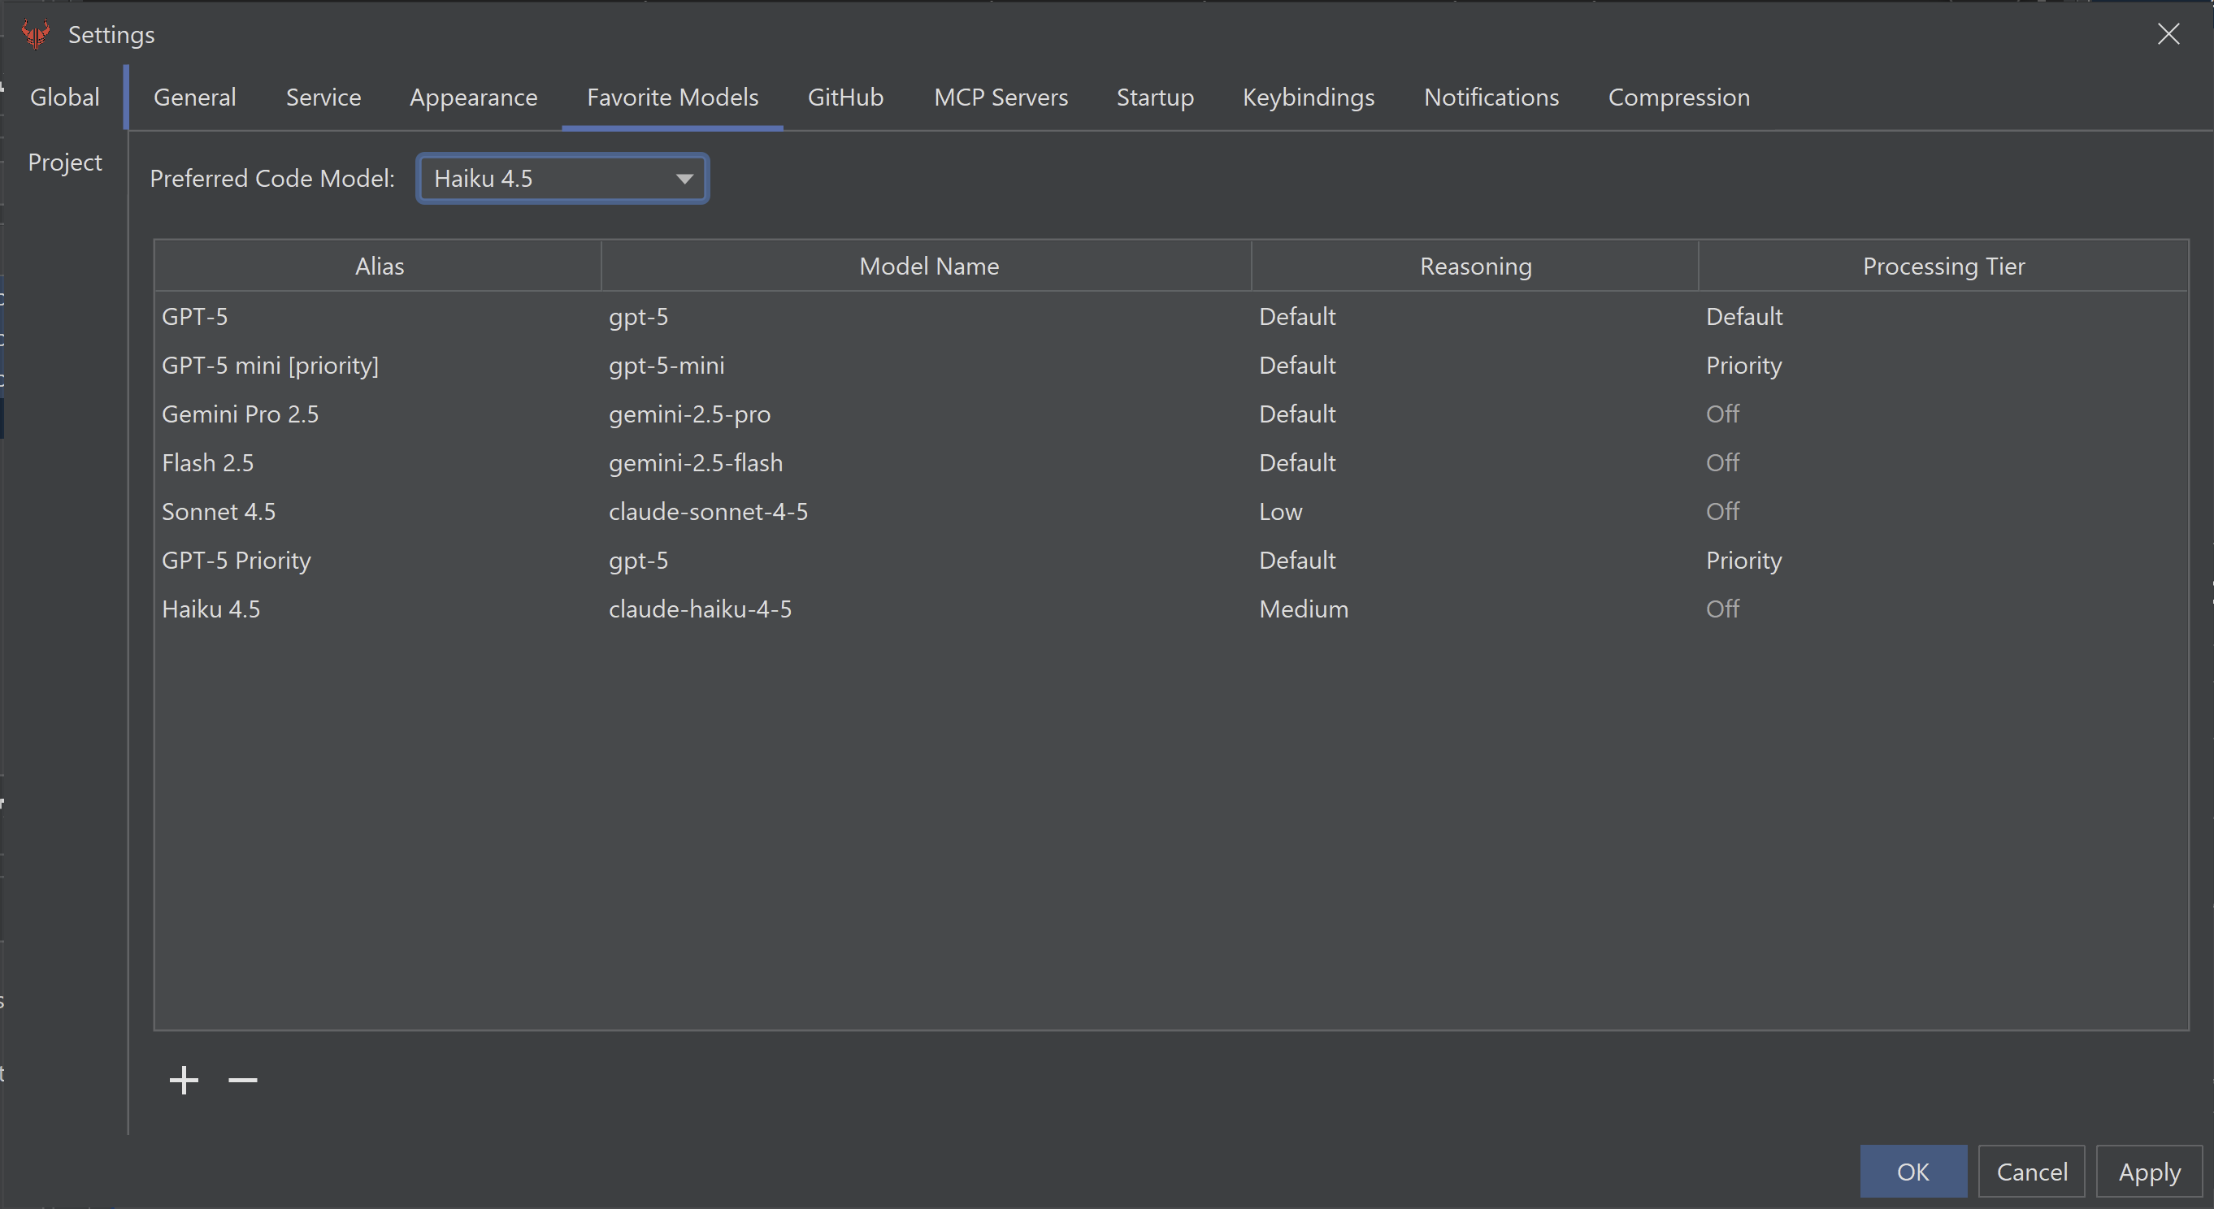Click the gemini-2.5-flash model name cell
The height and width of the screenshot is (1209, 2214).
[x=695, y=464]
